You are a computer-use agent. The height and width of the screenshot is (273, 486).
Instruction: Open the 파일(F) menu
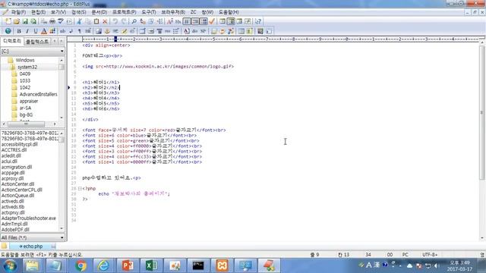tap(18, 12)
